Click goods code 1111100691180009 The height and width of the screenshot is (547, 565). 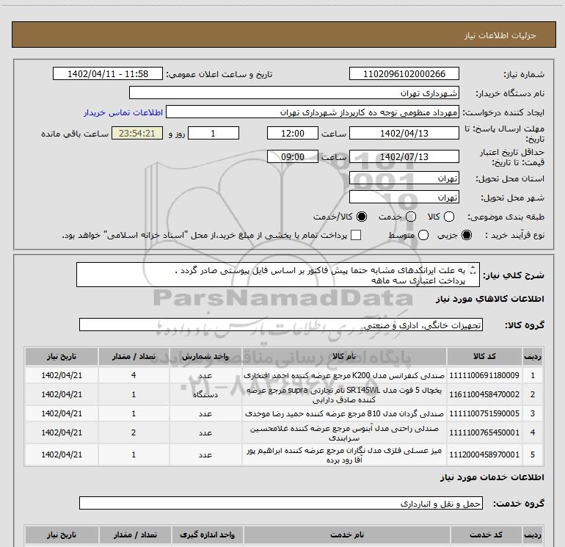484,375
